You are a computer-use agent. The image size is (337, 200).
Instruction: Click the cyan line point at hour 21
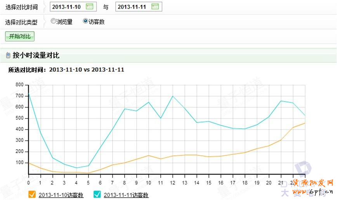(281, 101)
